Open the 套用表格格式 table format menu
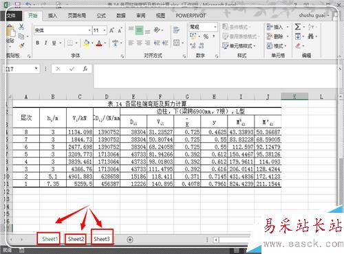This screenshot has width=344, height=254. 241,36
